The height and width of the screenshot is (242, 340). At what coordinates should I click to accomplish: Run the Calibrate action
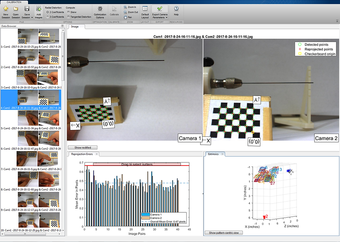tap(114, 11)
